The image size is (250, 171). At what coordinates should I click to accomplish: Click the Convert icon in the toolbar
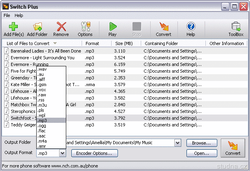163,27
